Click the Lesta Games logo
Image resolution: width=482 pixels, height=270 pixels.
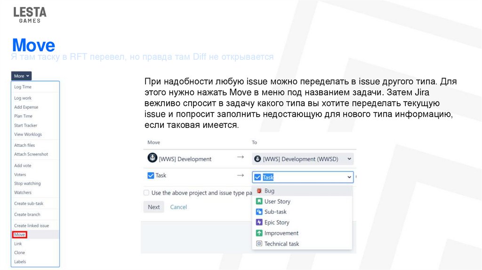point(30,15)
